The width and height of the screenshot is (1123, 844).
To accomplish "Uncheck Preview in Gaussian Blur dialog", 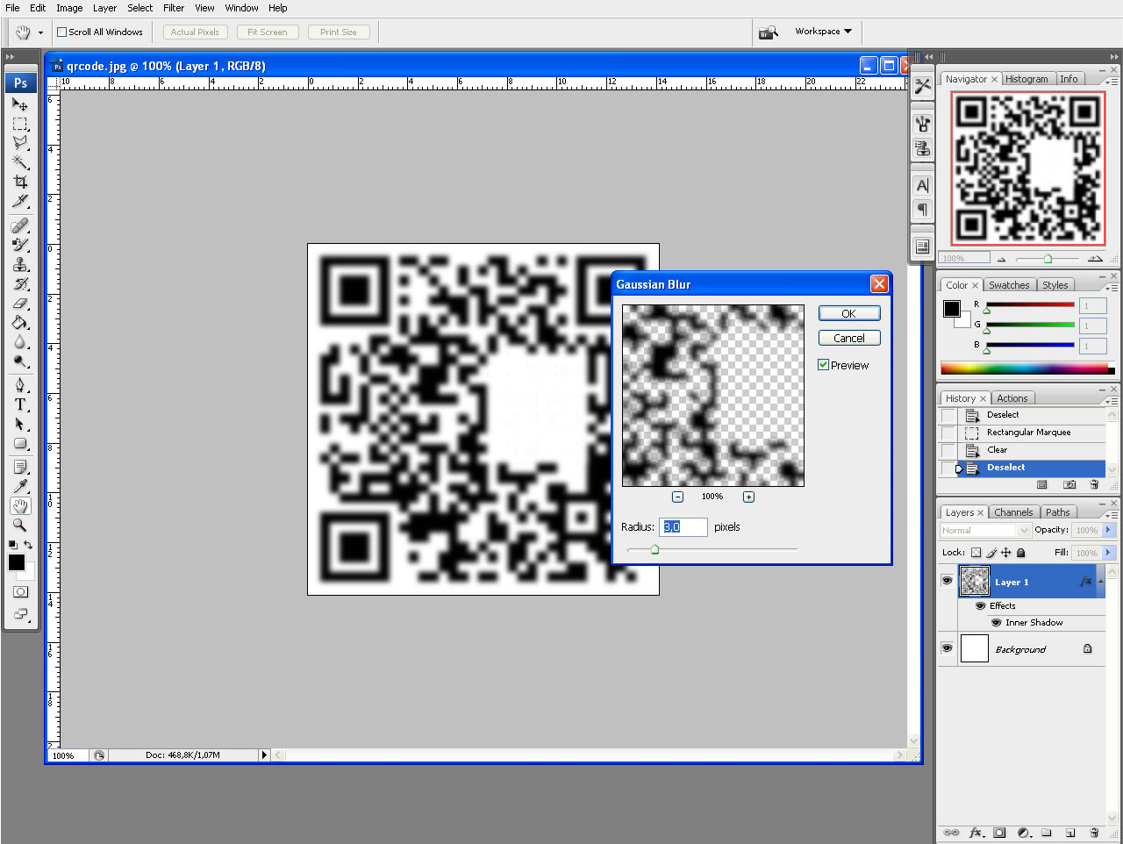I will tap(823, 365).
